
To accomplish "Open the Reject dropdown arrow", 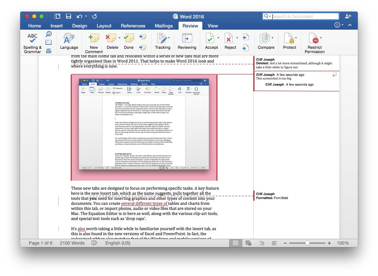I will click(x=237, y=38).
